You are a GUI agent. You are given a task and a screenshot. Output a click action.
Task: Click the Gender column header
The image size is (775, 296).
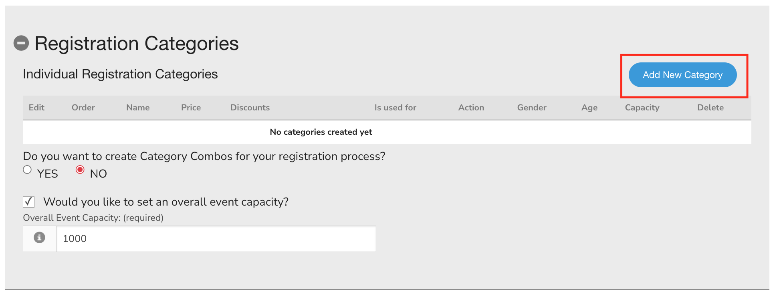[531, 108]
